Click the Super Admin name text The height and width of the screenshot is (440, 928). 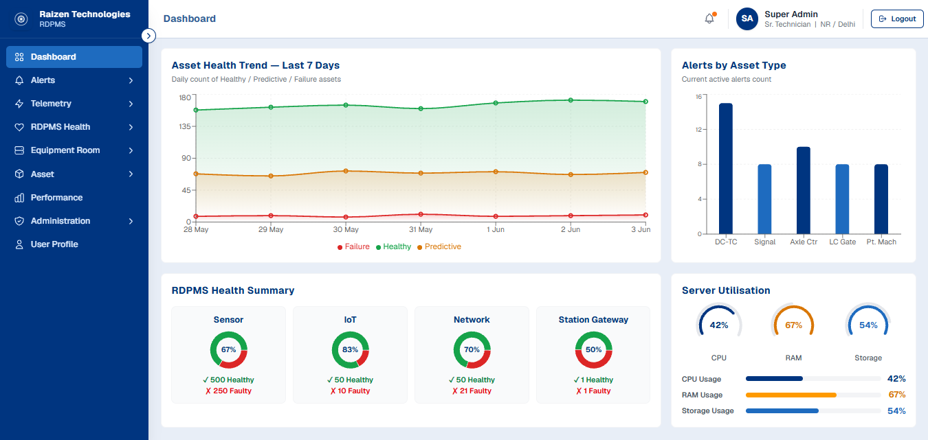[791, 14]
